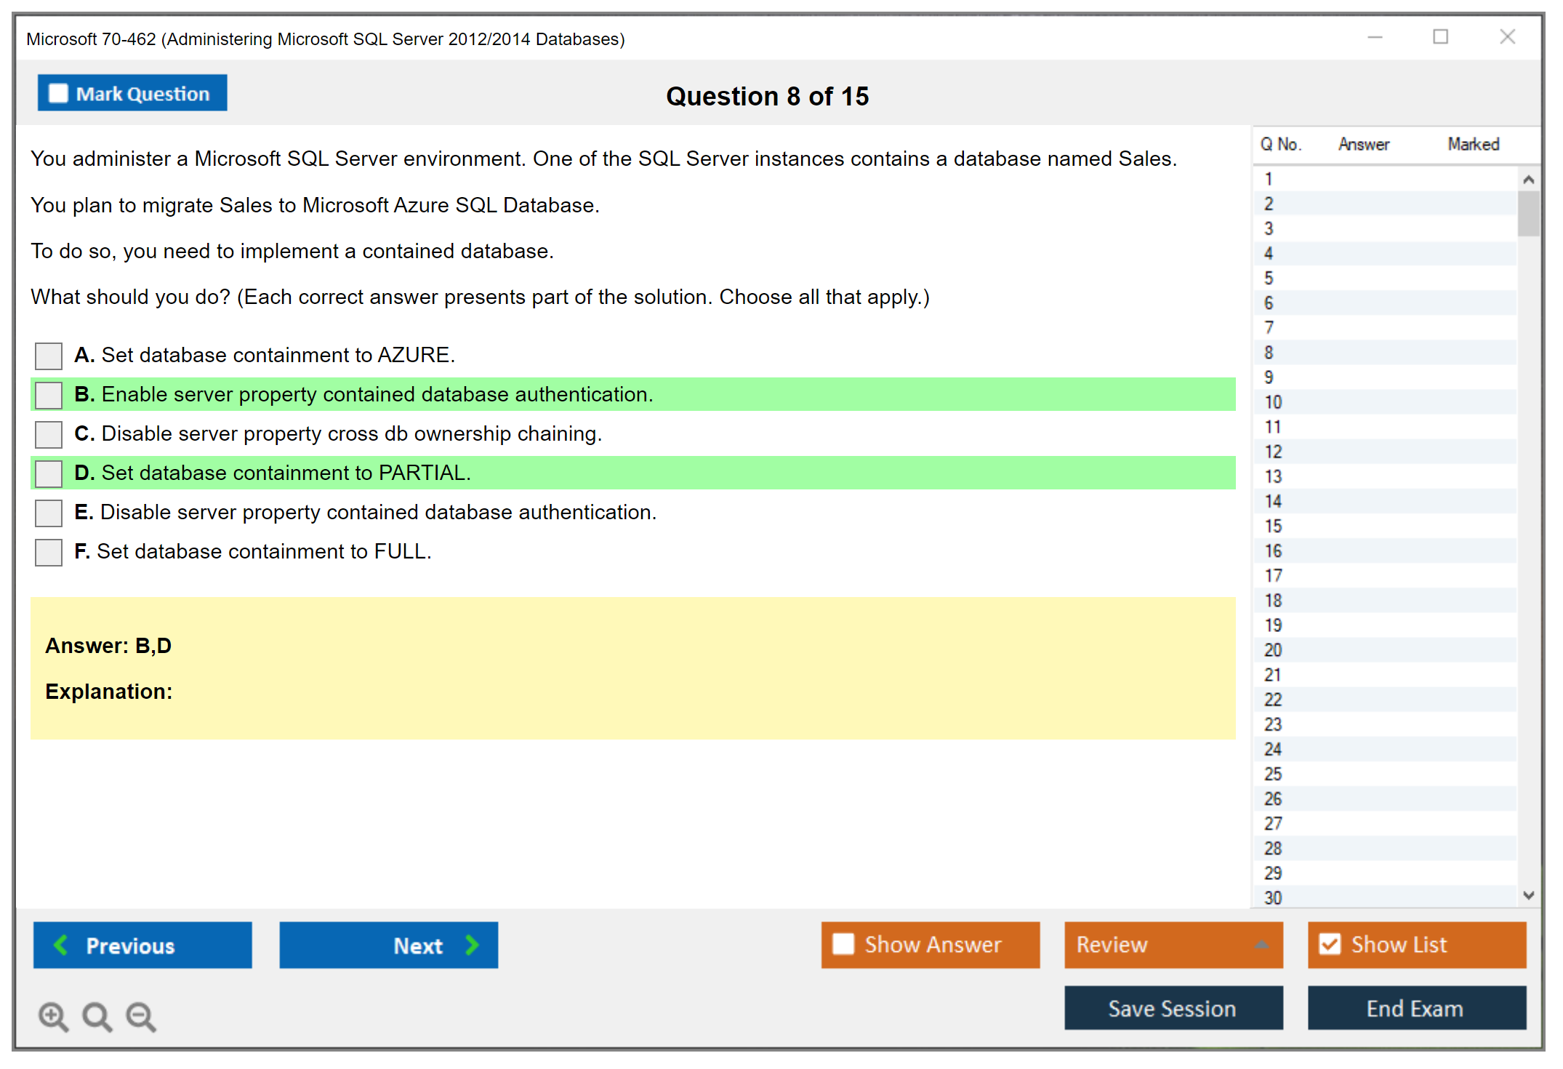The image size is (1563, 1069).
Task: Uncheck the Show List checkbox
Action: point(1330,944)
